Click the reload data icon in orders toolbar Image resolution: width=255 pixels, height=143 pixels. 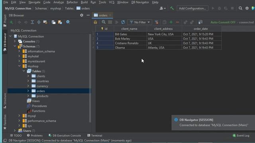(x=123, y=22)
